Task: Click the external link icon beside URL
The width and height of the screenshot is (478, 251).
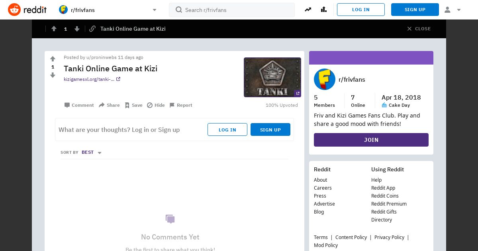Action: [x=118, y=79]
